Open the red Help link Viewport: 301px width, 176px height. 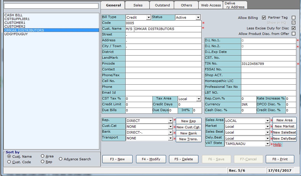tap(277, 144)
